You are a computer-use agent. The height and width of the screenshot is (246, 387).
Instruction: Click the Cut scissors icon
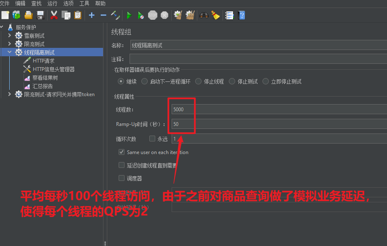pos(53,15)
